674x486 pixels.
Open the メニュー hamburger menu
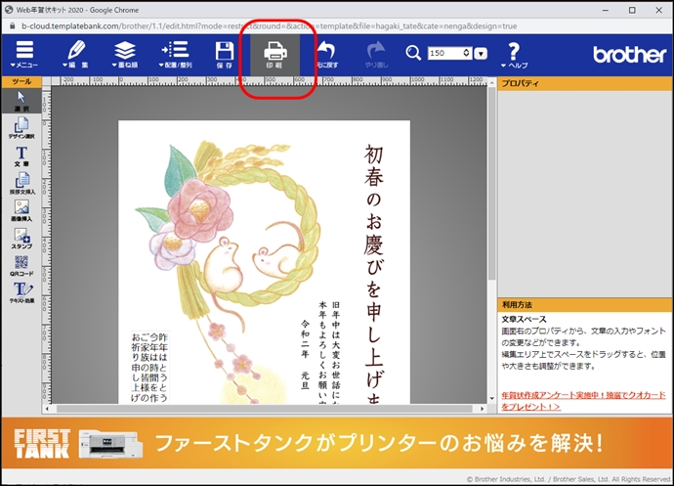[24, 54]
